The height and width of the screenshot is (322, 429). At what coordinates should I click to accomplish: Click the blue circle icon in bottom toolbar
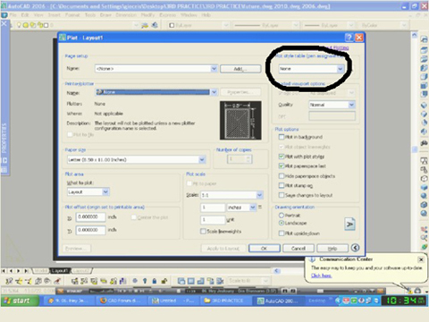135,281
